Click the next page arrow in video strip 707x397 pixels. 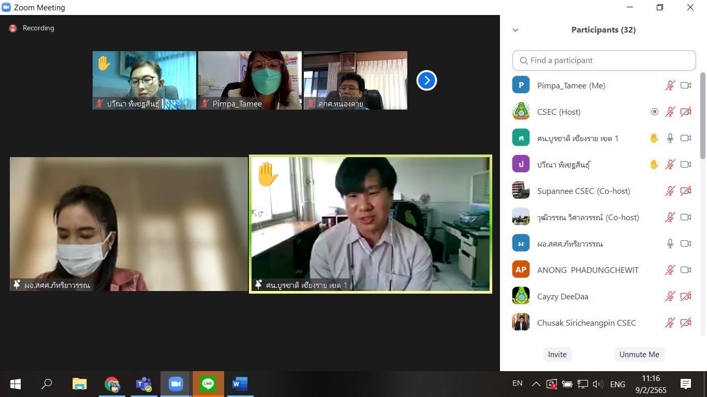point(426,80)
